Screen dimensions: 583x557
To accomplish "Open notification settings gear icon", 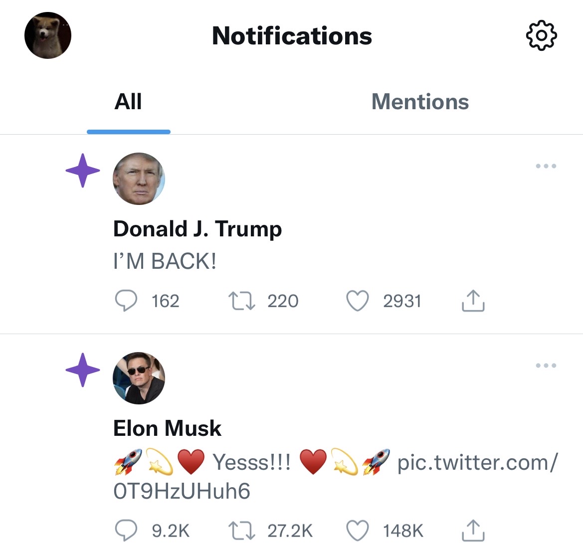I will (541, 35).
